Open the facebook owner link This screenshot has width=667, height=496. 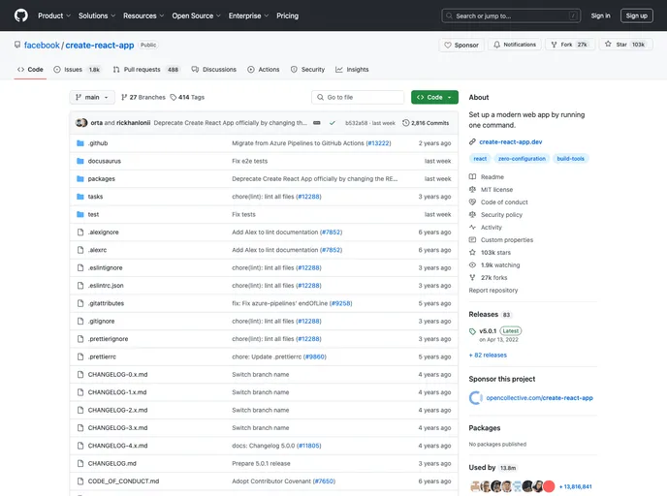(42, 46)
